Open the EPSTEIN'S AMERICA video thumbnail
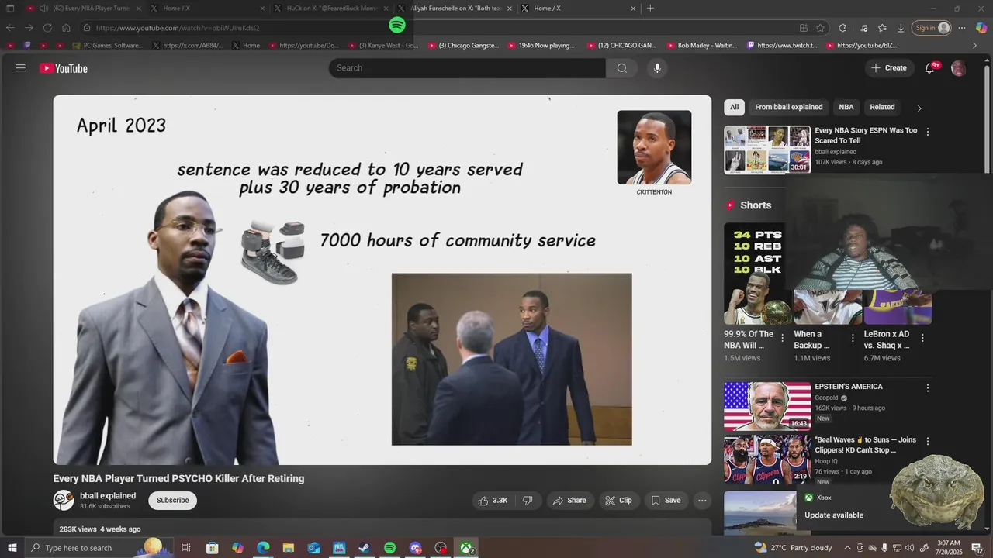The height and width of the screenshot is (558, 993). (x=767, y=406)
